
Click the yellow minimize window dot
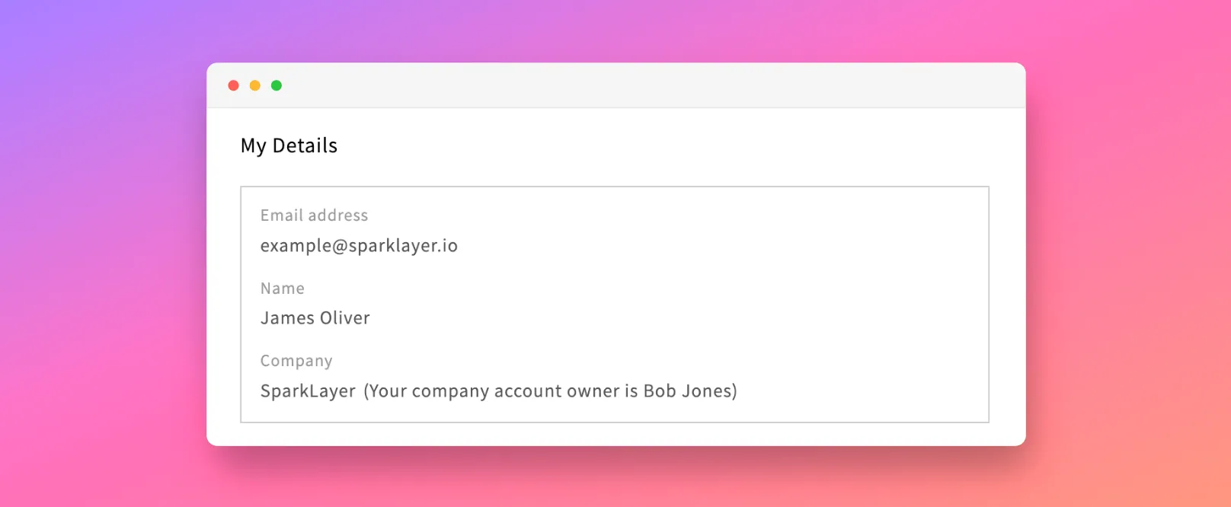pyautogui.click(x=255, y=85)
